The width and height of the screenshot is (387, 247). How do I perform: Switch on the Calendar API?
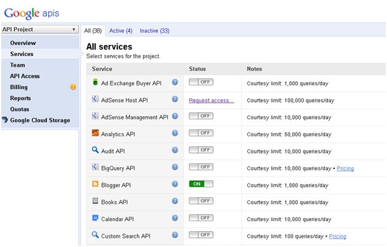201,218
